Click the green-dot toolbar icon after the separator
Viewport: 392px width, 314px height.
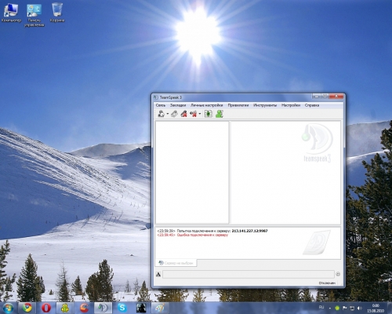(x=209, y=114)
